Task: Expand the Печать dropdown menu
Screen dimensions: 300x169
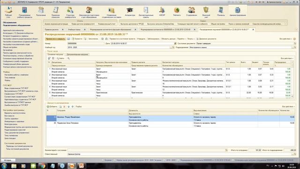Action: pyautogui.click(x=191, y=39)
